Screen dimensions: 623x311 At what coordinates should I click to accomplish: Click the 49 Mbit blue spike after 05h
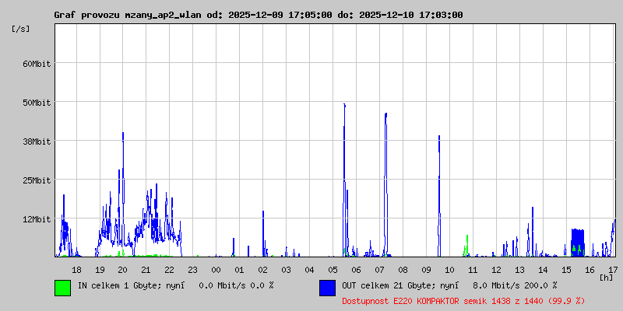coord(344,179)
